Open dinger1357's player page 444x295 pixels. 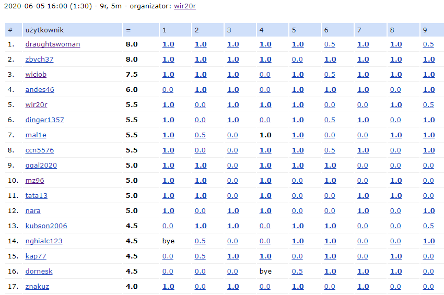click(44, 120)
